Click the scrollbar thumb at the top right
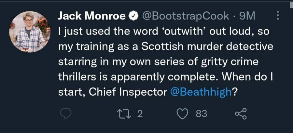 point(291,4)
